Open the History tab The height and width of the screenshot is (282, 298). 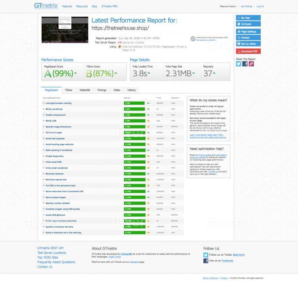(131, 90)
